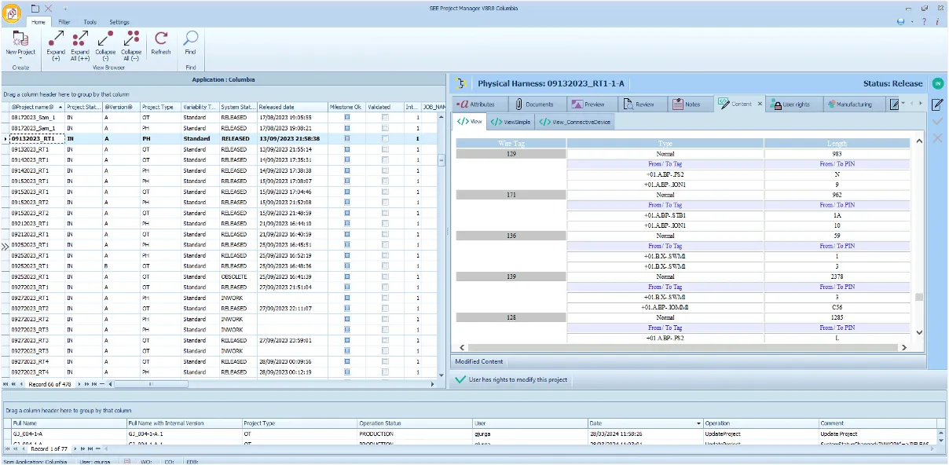Click the orange application menu button
Viewport: 949px width, 465px height.
13,12
